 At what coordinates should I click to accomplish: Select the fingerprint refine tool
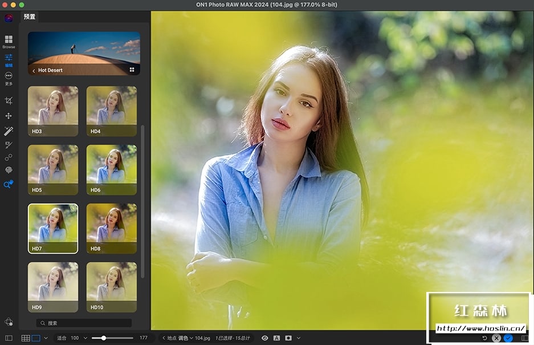click(9, 170)
